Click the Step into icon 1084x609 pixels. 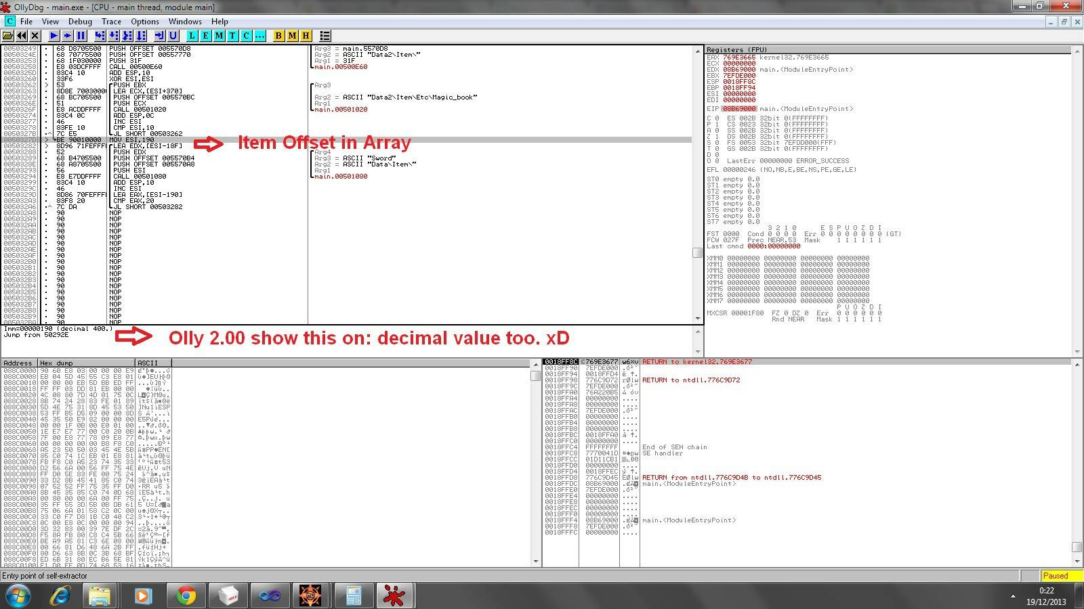point(100,35)
